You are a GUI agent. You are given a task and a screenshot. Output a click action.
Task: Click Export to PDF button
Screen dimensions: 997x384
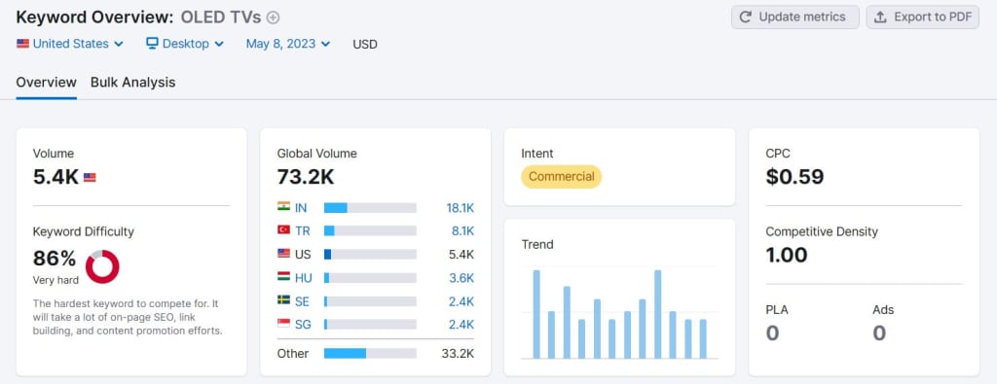point(923,17)
